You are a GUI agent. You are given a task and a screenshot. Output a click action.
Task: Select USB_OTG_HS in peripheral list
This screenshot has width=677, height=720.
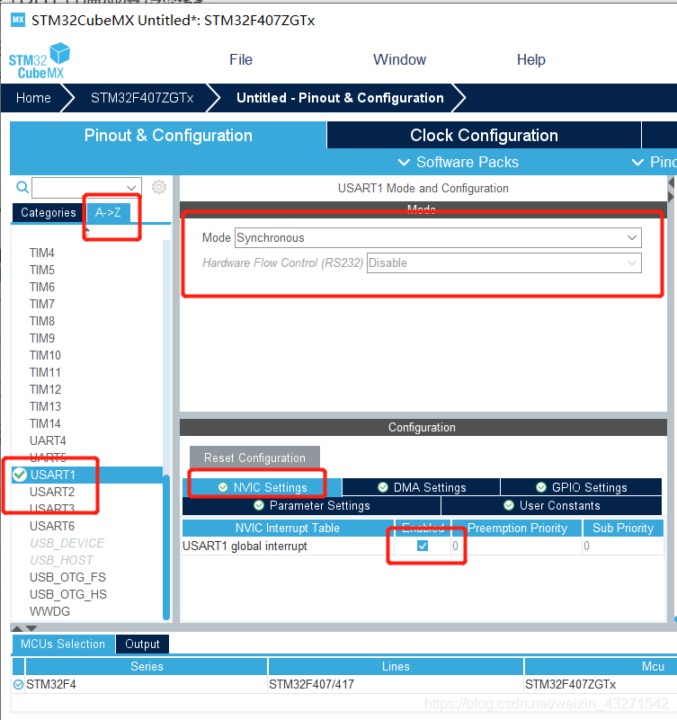[68, 594]
